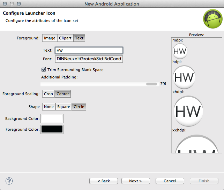Viewport: 224px width, 190px height.
Task: Set foreground scaling to Crop
Action: click(x=48, y=94)
